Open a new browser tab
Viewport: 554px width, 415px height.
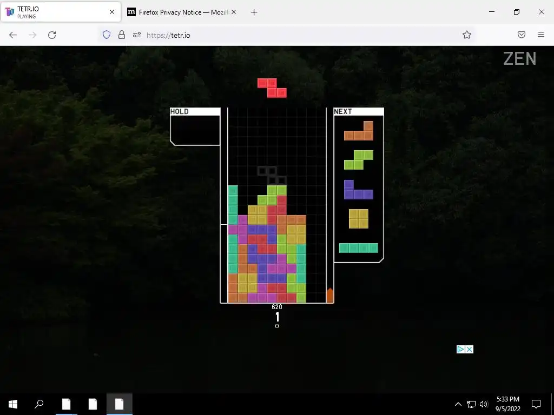254,12
